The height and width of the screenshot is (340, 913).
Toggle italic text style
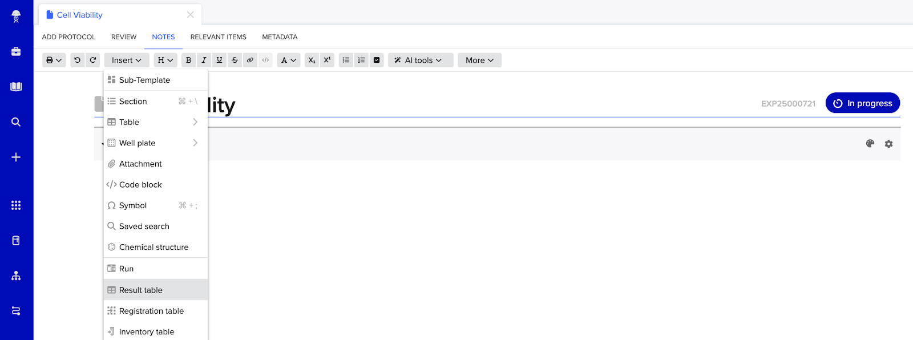204,60
